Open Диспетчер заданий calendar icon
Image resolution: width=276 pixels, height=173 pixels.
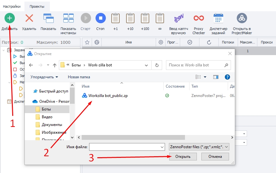tap(218, 18)
